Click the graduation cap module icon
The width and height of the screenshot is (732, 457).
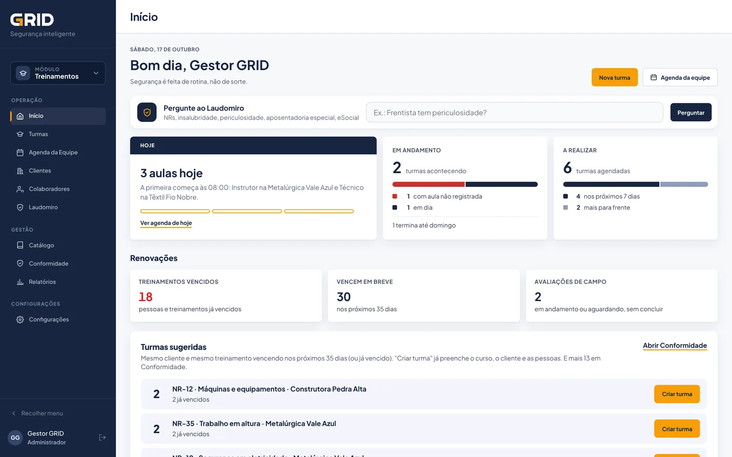[x=23, y=73]
